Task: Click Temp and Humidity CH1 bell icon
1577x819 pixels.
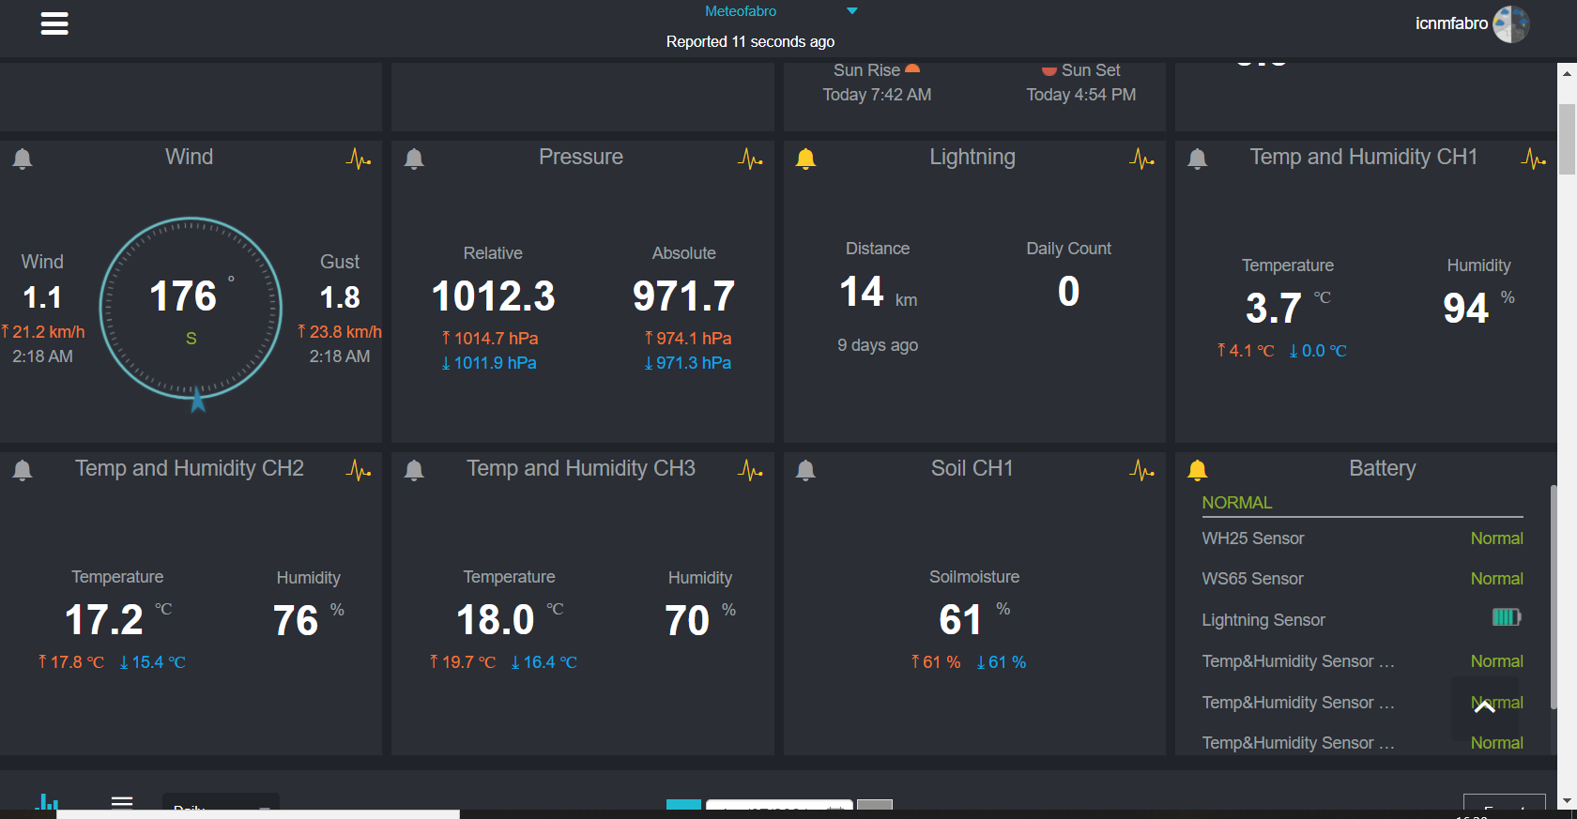Action: pyautogui.click(x=1197, y=159)
